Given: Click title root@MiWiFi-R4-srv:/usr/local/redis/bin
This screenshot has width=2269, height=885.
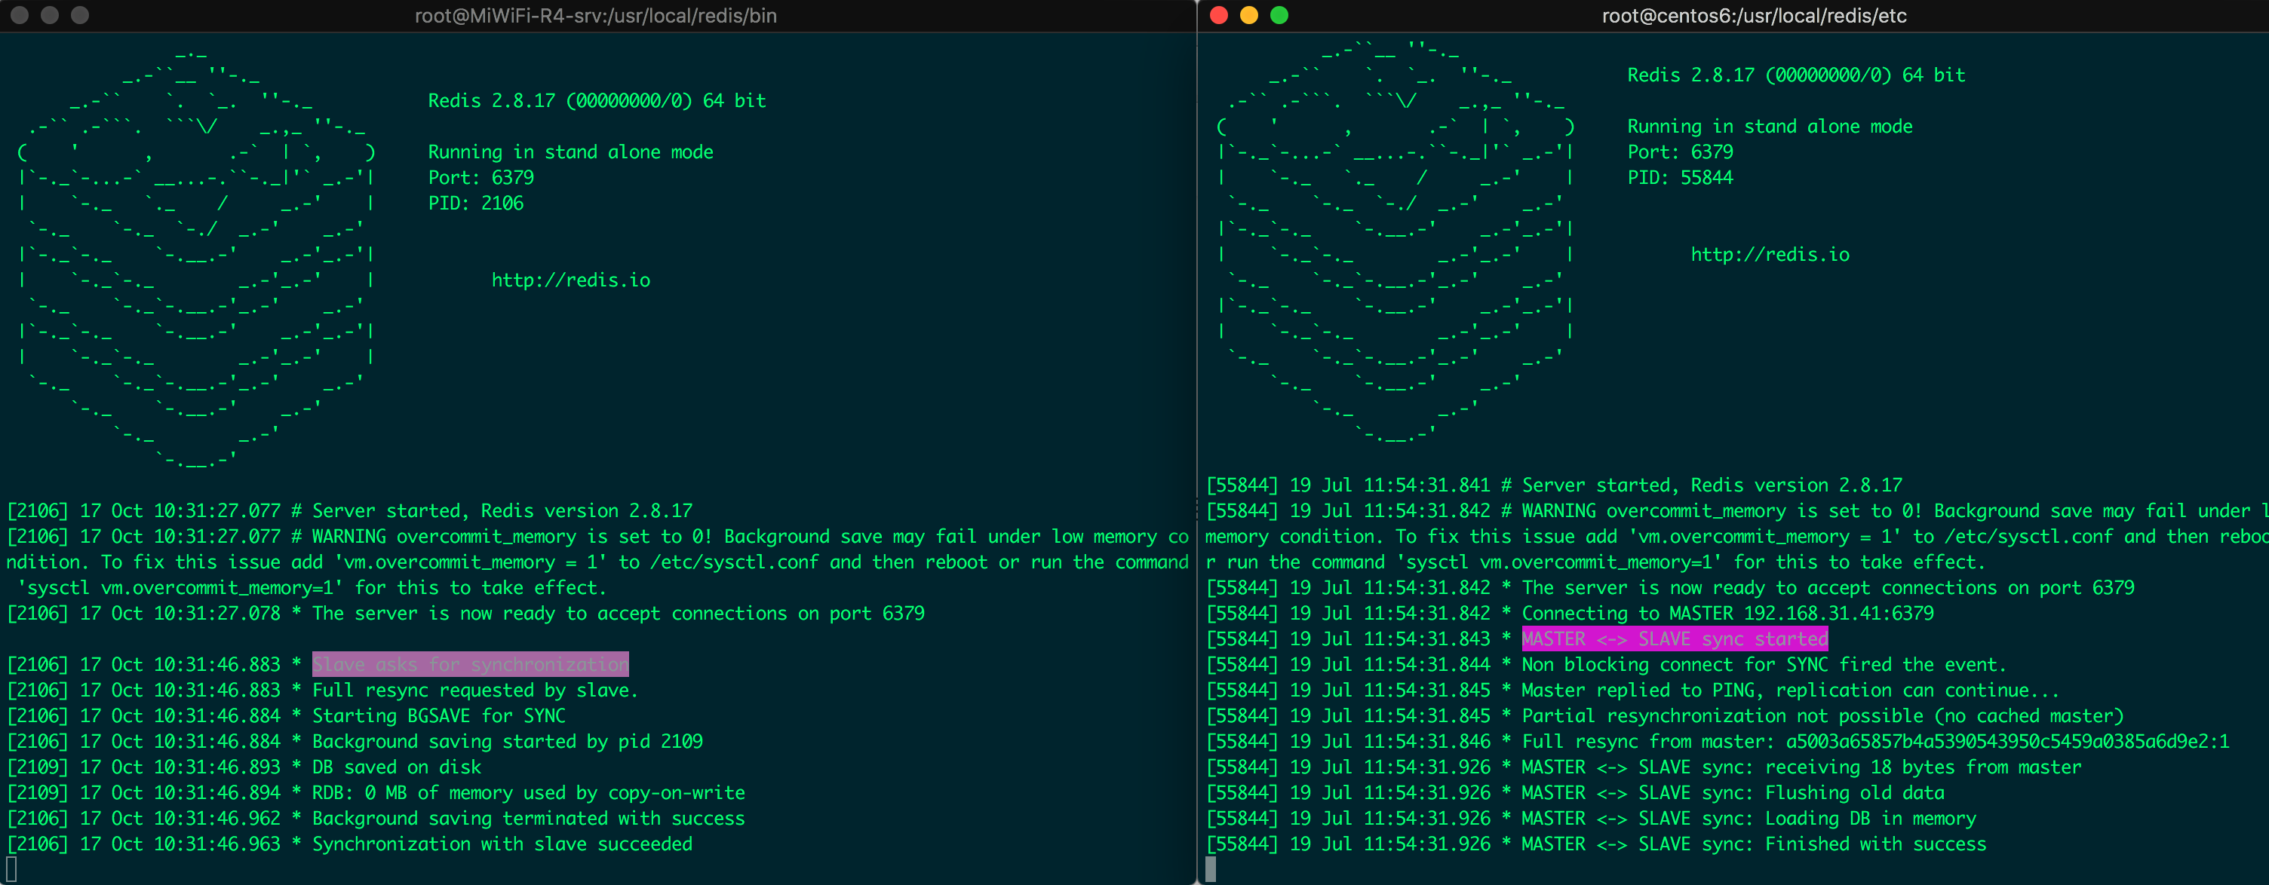Looking at the screenshot, I should 595,16.
